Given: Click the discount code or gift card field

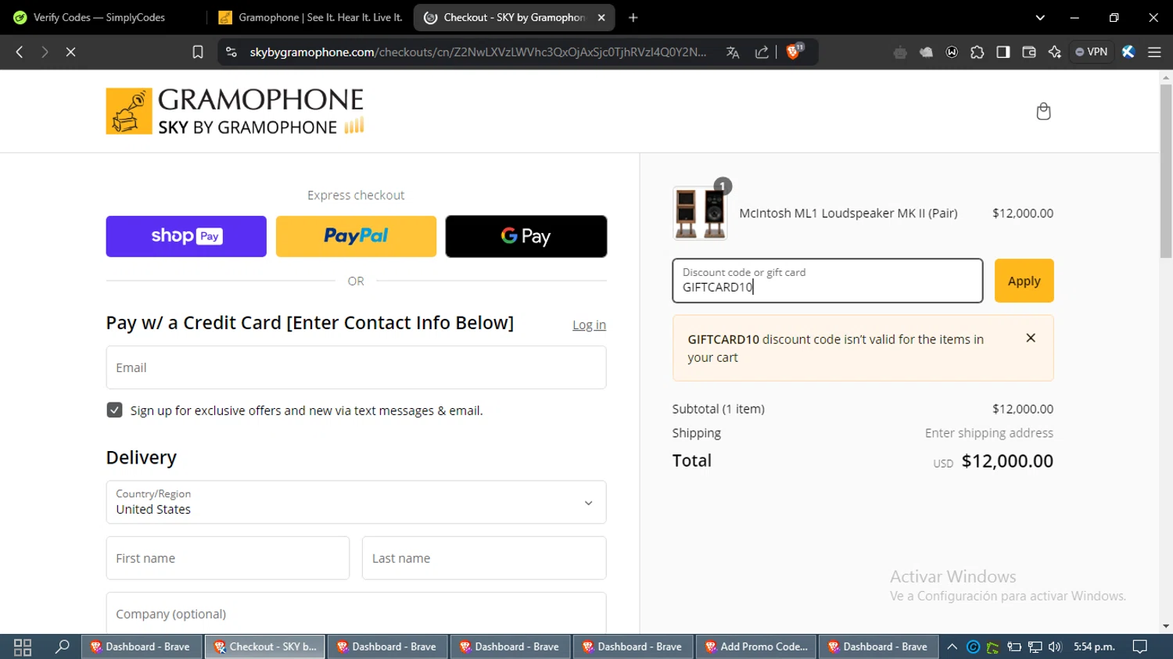Looking at the screenshot, I should (827, 281).
